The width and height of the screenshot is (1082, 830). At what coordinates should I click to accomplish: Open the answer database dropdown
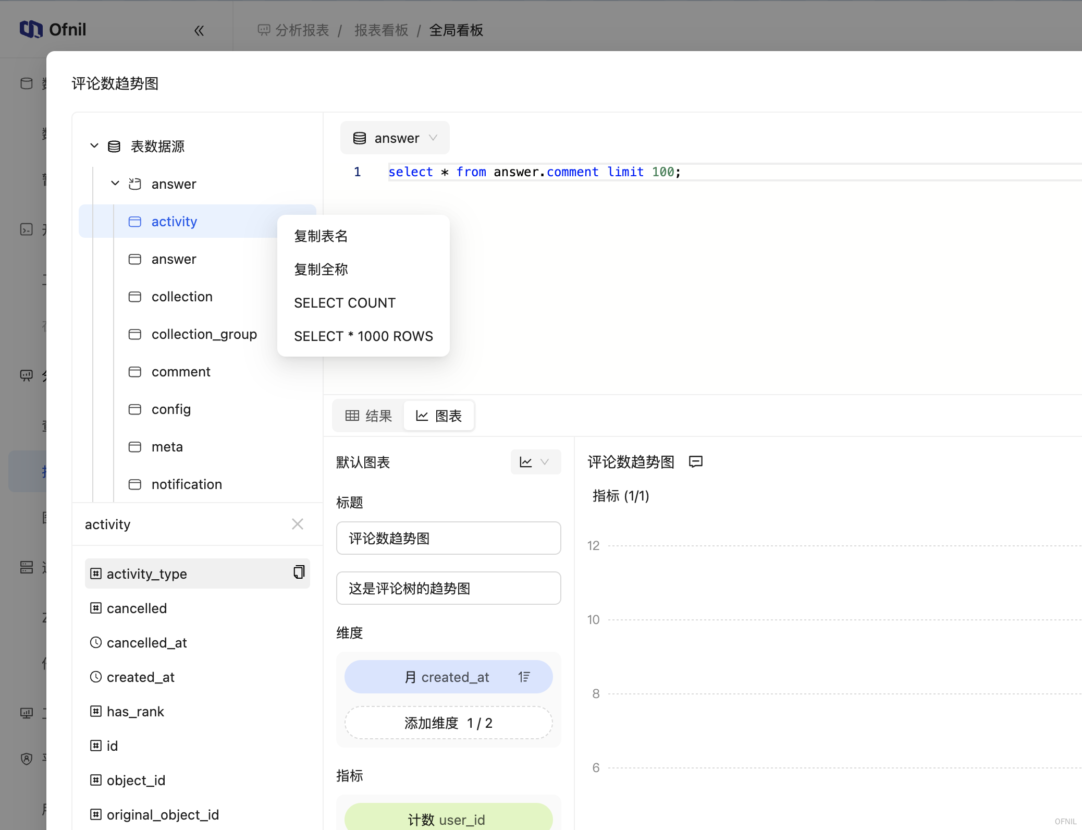[395, 138]
